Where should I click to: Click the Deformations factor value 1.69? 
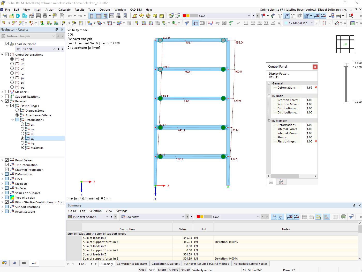coord(309,88)
